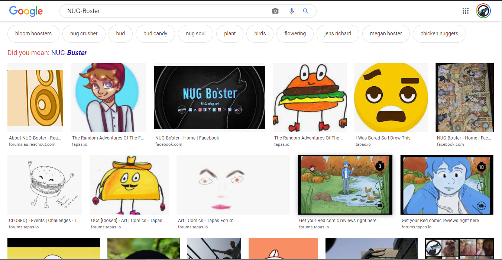This screenshot has width=502, height=260.
Task: Open the sketched burger with Silver Raven signature
Action: pos(45,185)
